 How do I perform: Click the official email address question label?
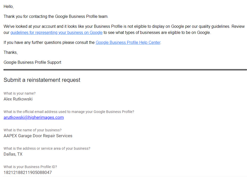tap(69, 112)
